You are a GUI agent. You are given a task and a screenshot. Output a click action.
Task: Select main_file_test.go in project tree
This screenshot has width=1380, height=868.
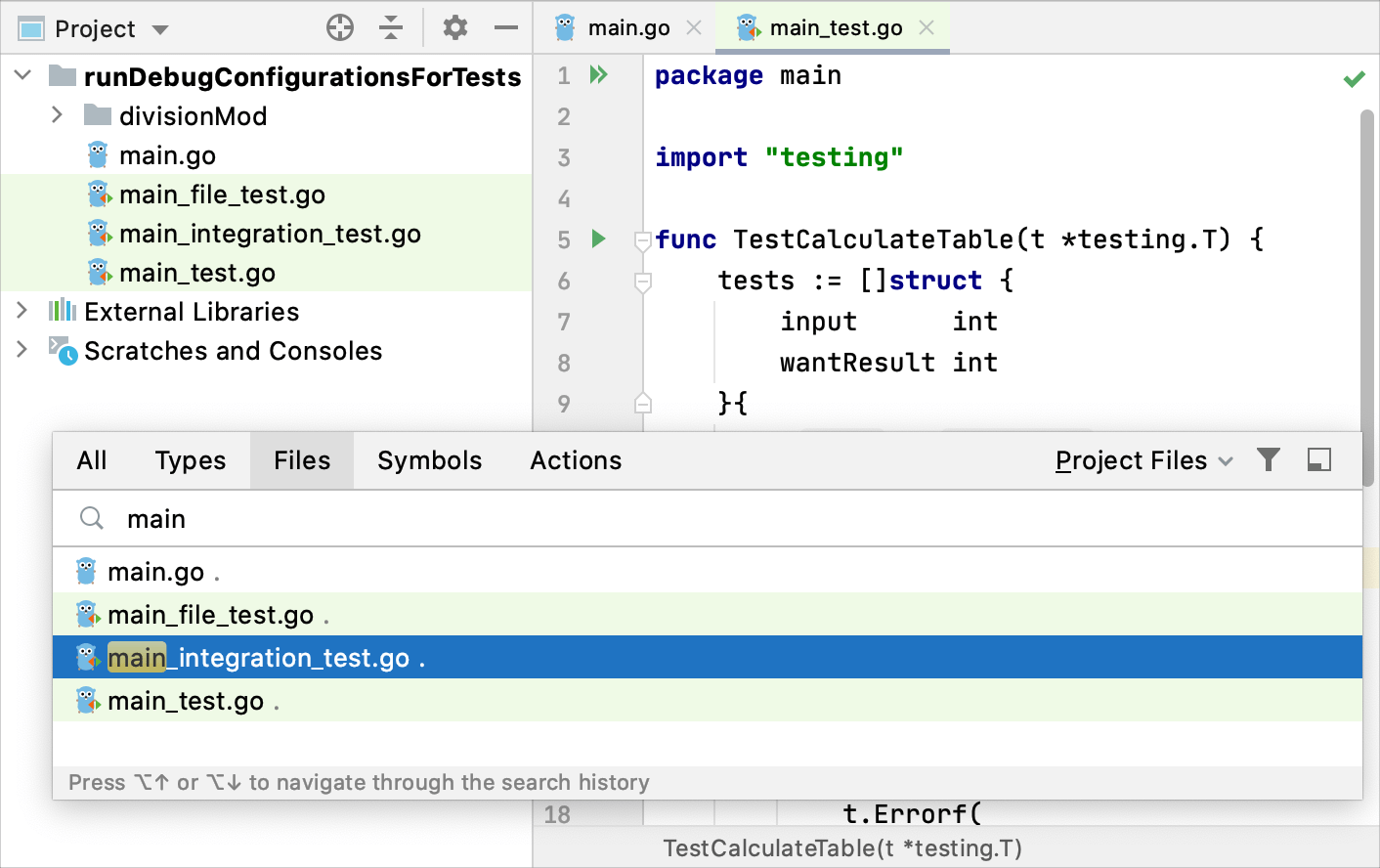pos(222,195)
